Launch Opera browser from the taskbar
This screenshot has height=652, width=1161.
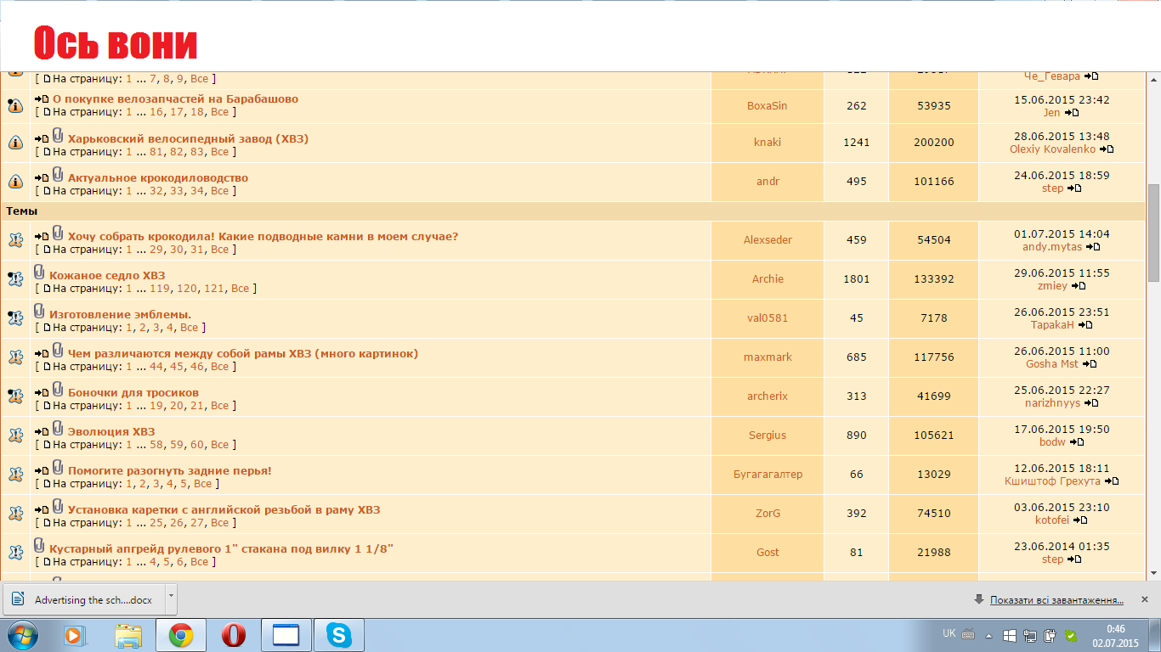click(234, 635)
